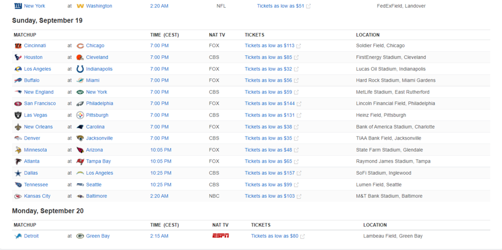Select tickets as low as $80

coord(275,236)
